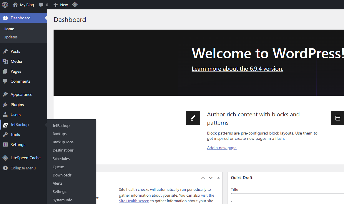The width and height of the screenshot is (344, 204).
Task: Click the Collapse Menu arrow icon
Action: (x=5, y=168)
